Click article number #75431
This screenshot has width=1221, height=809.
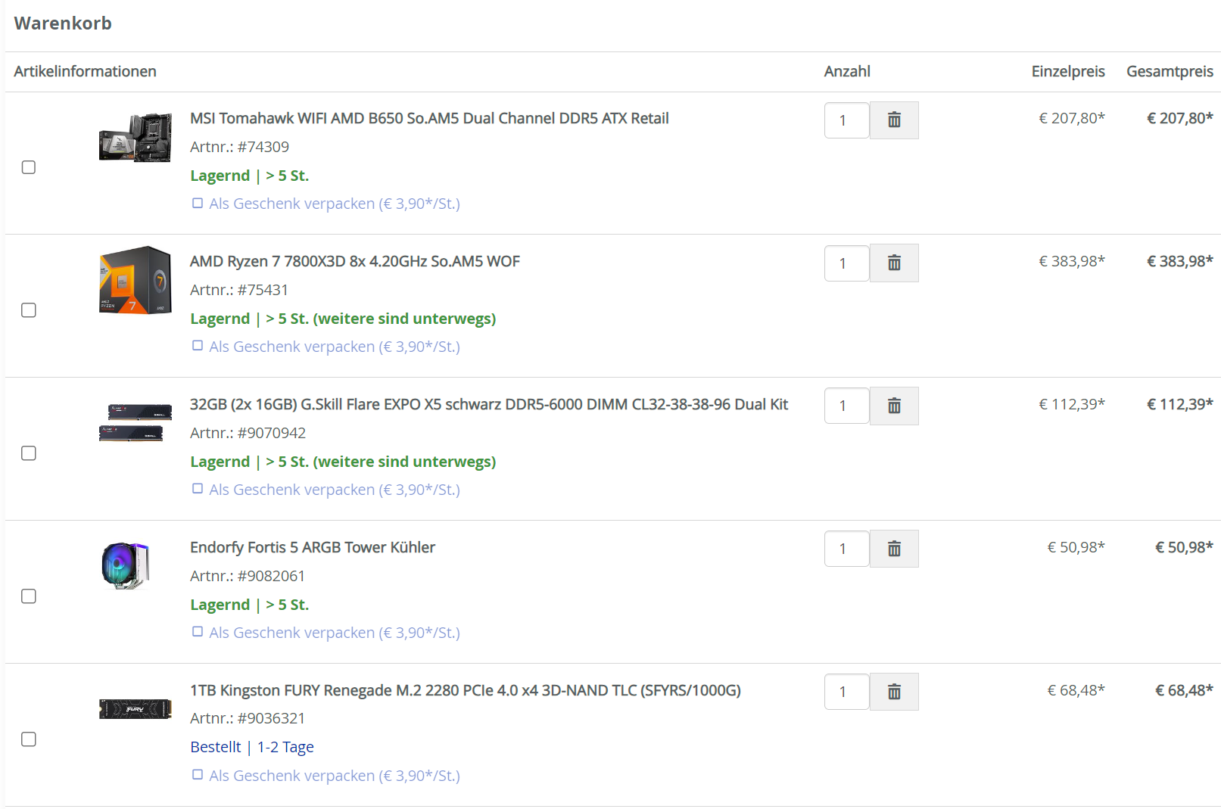(x=263, y=290)
